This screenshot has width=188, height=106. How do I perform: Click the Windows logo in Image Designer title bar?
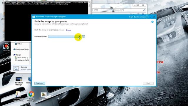[x=33, y=17]
